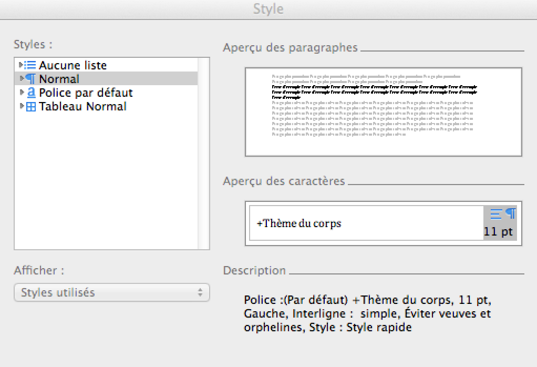Click the 'a' character icon beside Police par défaut

(x=30, y=93)
